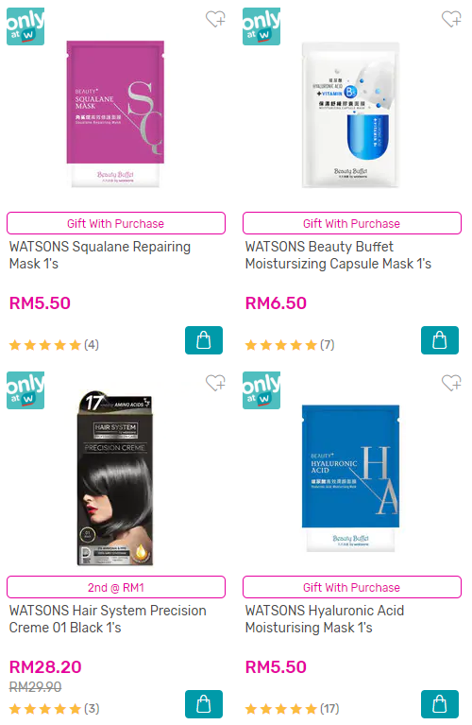Screen dimensions: 472x725
Task: Open Gift With Purchase offer for Squalane Mask
Action: [116, 223]
